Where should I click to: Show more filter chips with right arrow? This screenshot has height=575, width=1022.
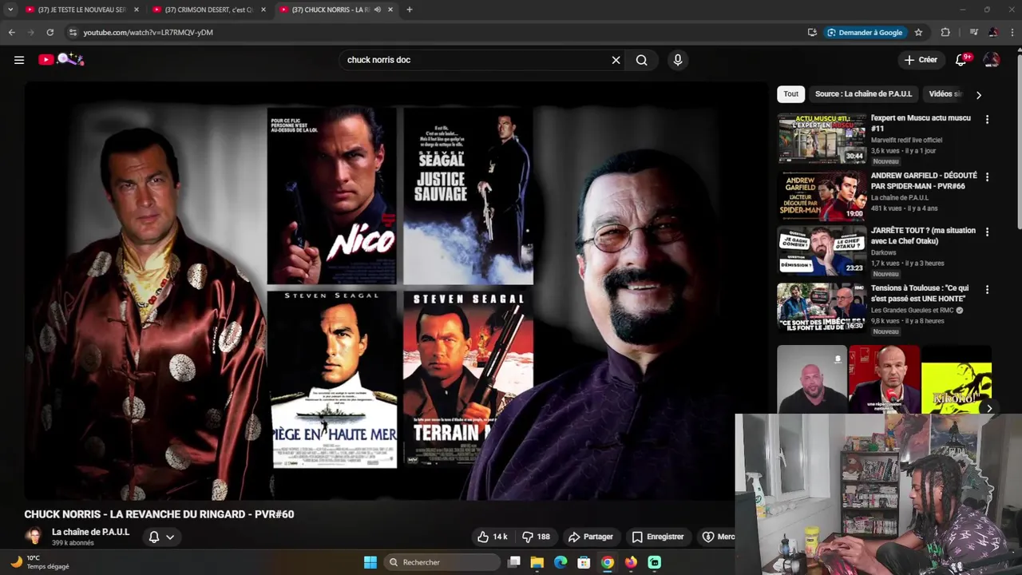click(979, 94)
